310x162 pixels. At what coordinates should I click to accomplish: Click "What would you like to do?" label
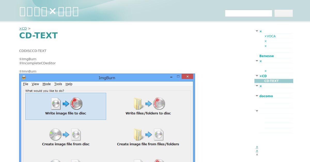tap(45, 91)
